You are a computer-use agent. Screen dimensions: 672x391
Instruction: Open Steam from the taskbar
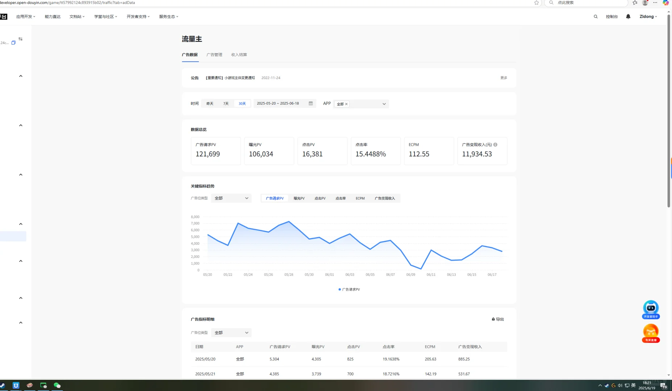coord(2,385)
